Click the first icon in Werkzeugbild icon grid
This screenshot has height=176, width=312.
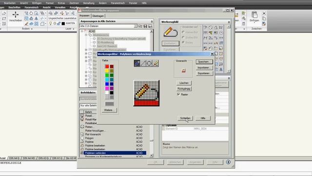(x=205, y=27)
